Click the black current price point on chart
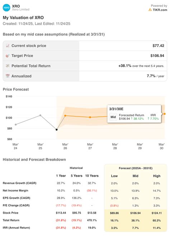Viewport: 170px width, 237px height. (x=57, y=129)
